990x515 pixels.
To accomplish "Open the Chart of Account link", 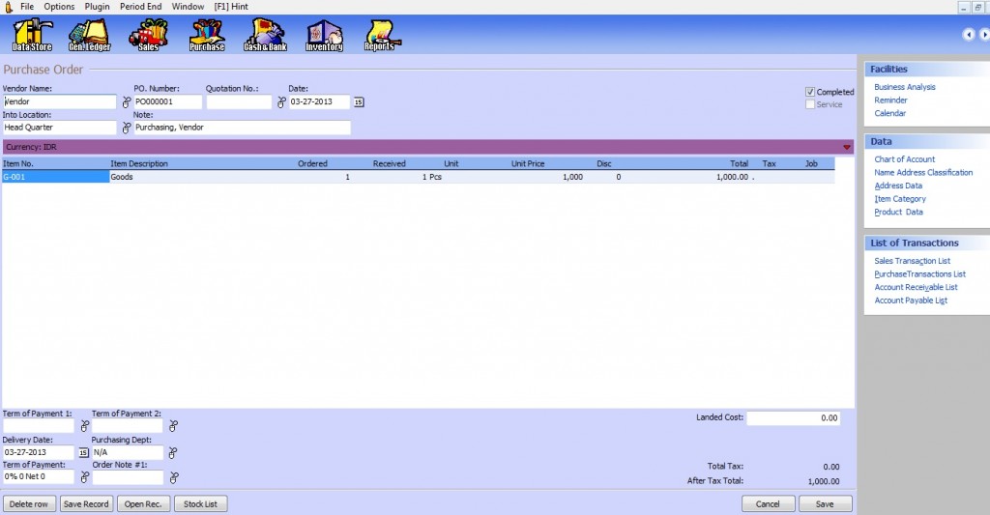I will coord(904,159).
